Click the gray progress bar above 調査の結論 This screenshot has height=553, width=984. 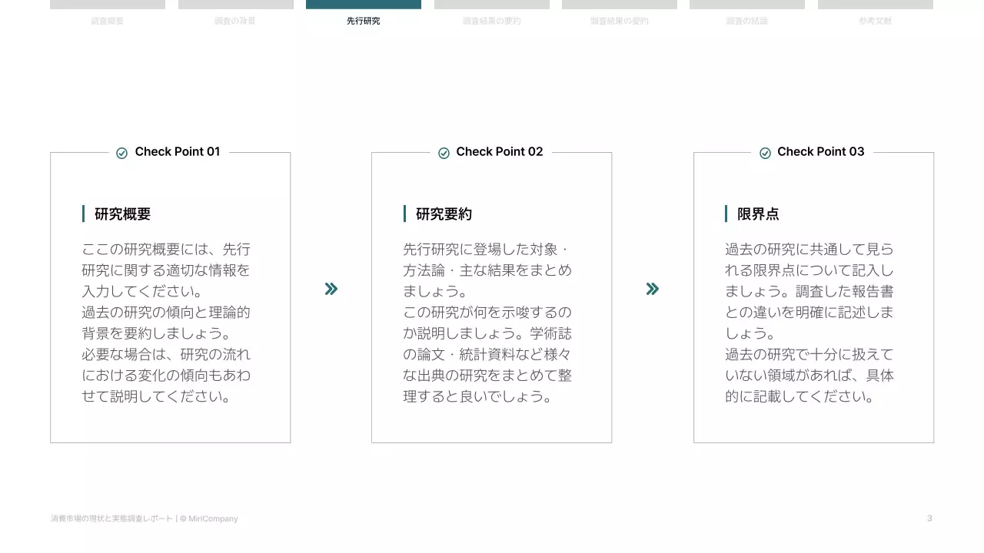747,4
